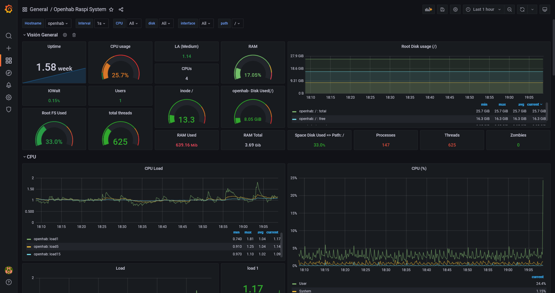Toggle the User series in CPU legend
This screenshot has height=293, width=555.
coord(303,284)
